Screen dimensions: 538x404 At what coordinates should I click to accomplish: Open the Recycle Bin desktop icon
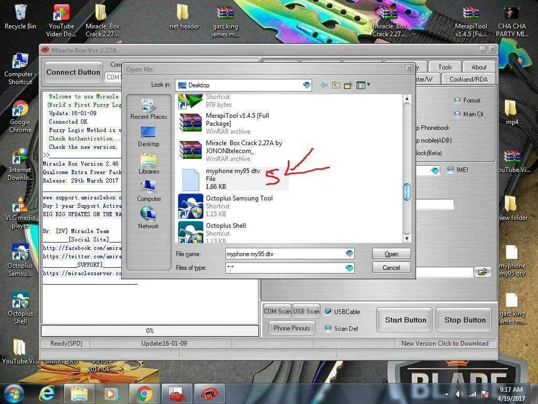20,16
